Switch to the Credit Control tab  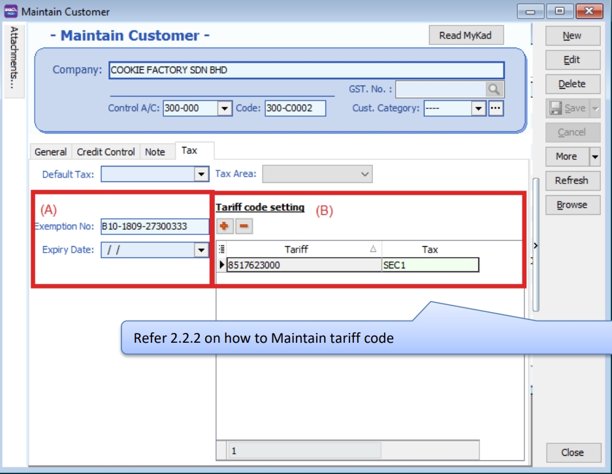pyautogui.click(x=106, y=151)
